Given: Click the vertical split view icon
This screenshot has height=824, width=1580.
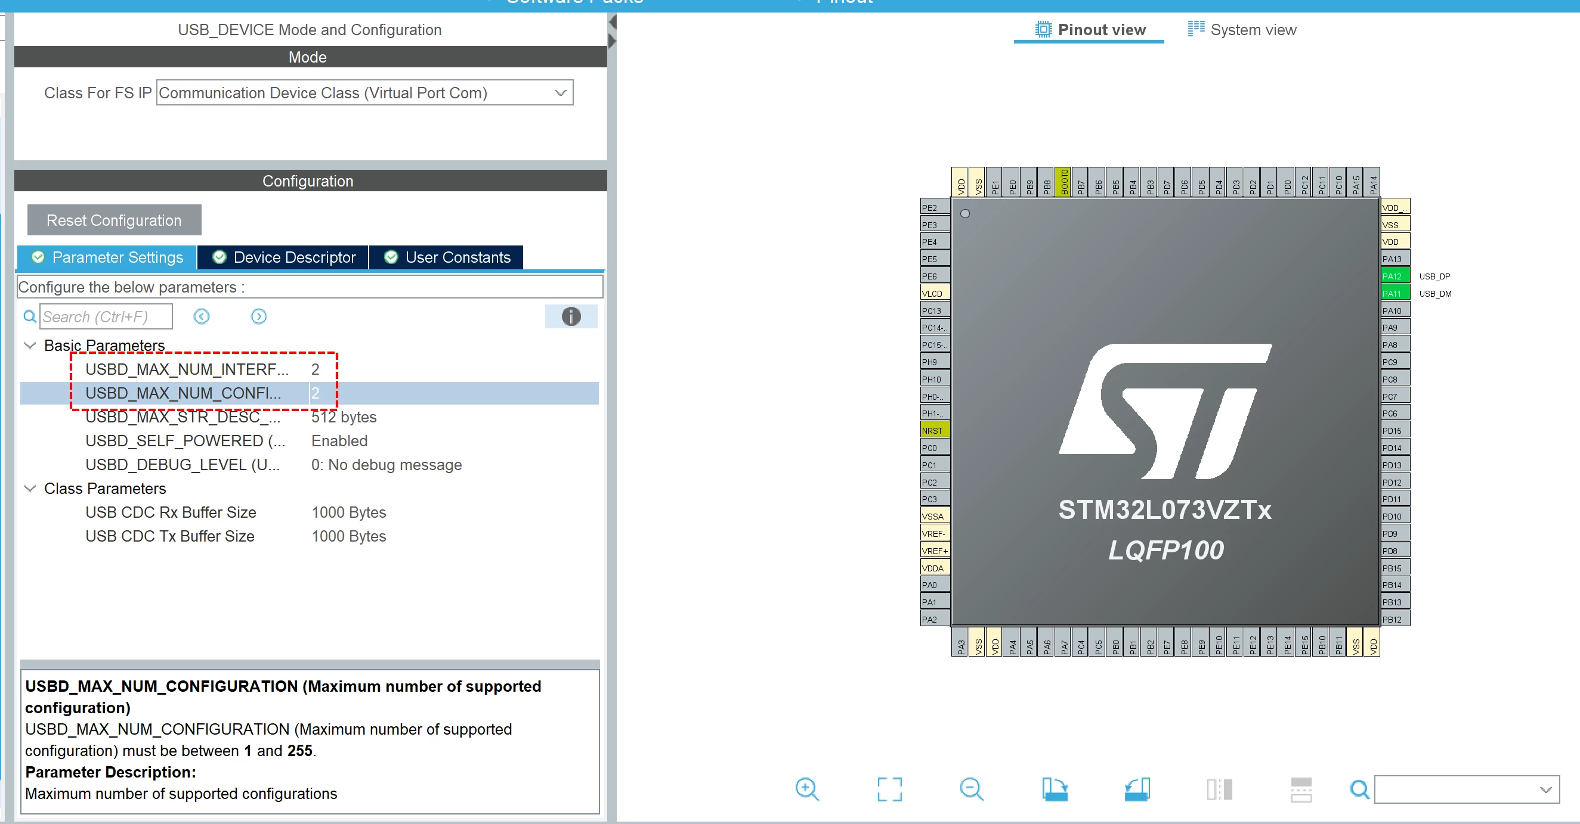Looking at the screenshot, I should coord(1219,789).
